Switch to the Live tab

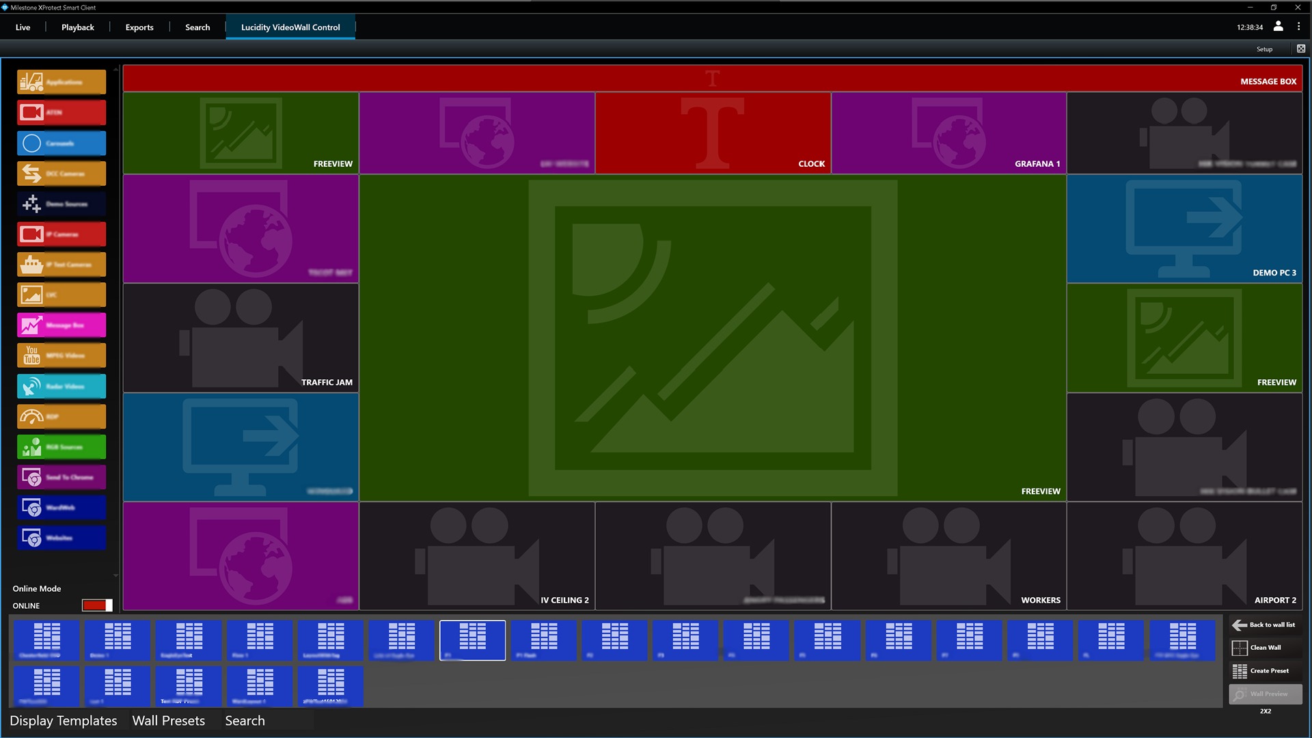[23, 27]
